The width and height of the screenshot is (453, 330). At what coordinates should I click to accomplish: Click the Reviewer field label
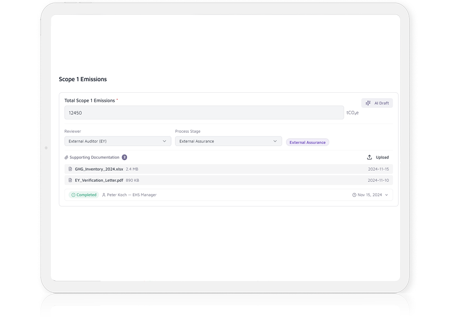point(73,131)
